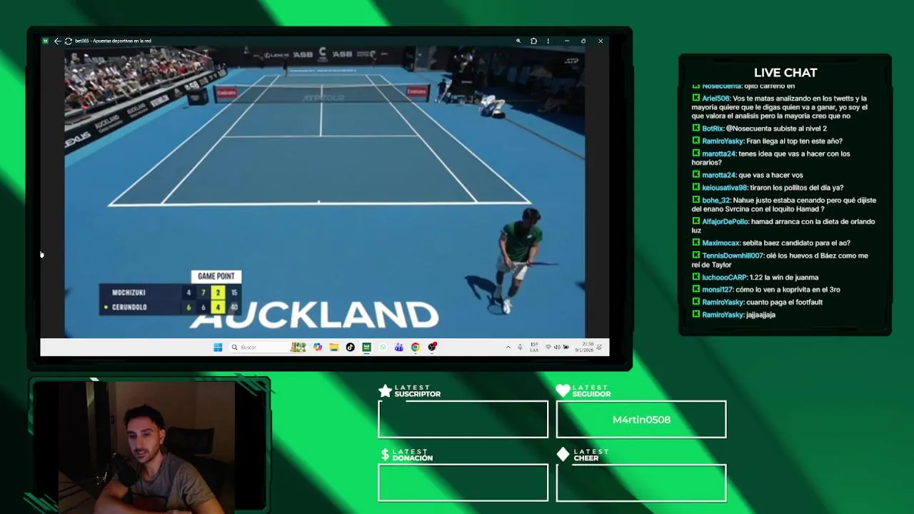The image size is (914, 514).
Task: Click MOCHIZUKI name on the scoreboard
Action: click(x=129, y=293)
